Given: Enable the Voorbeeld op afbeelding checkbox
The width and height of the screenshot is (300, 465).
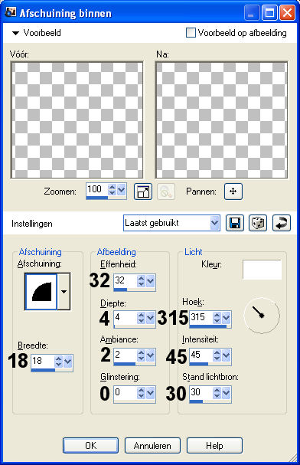Looking at the screenshot, I should pyautogui.click(x=191, y=33).
